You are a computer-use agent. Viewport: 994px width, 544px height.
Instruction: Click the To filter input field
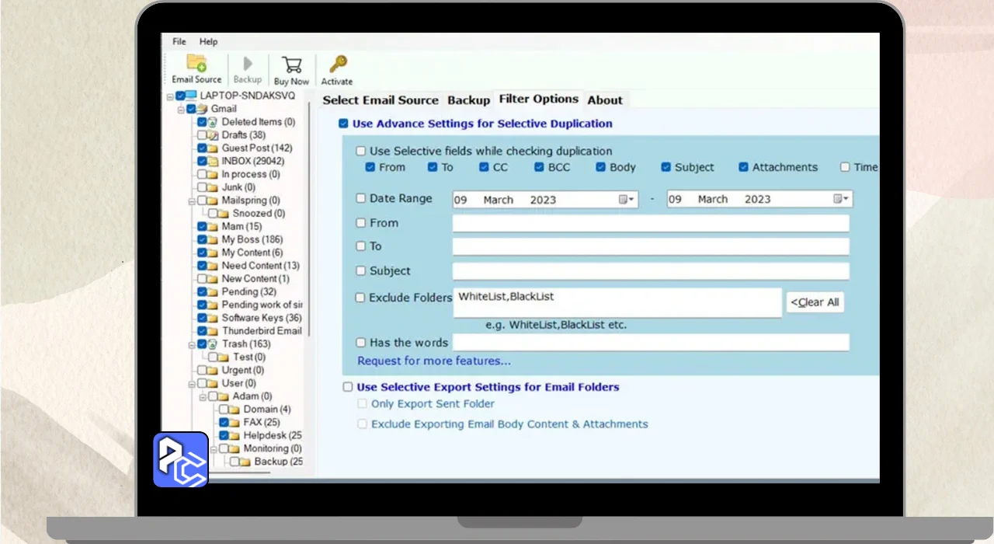pos(651,247)
